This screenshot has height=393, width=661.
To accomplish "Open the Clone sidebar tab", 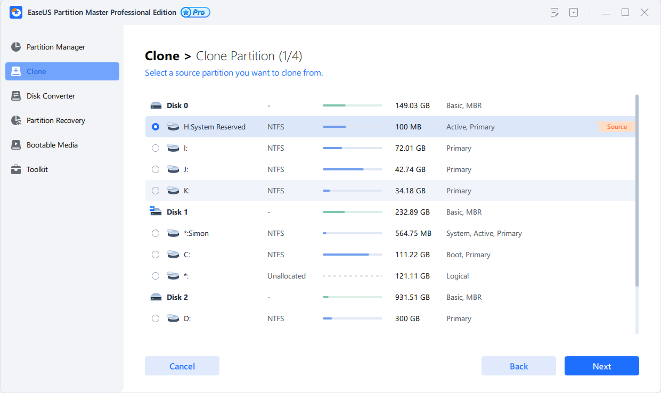I will (62, 71).
